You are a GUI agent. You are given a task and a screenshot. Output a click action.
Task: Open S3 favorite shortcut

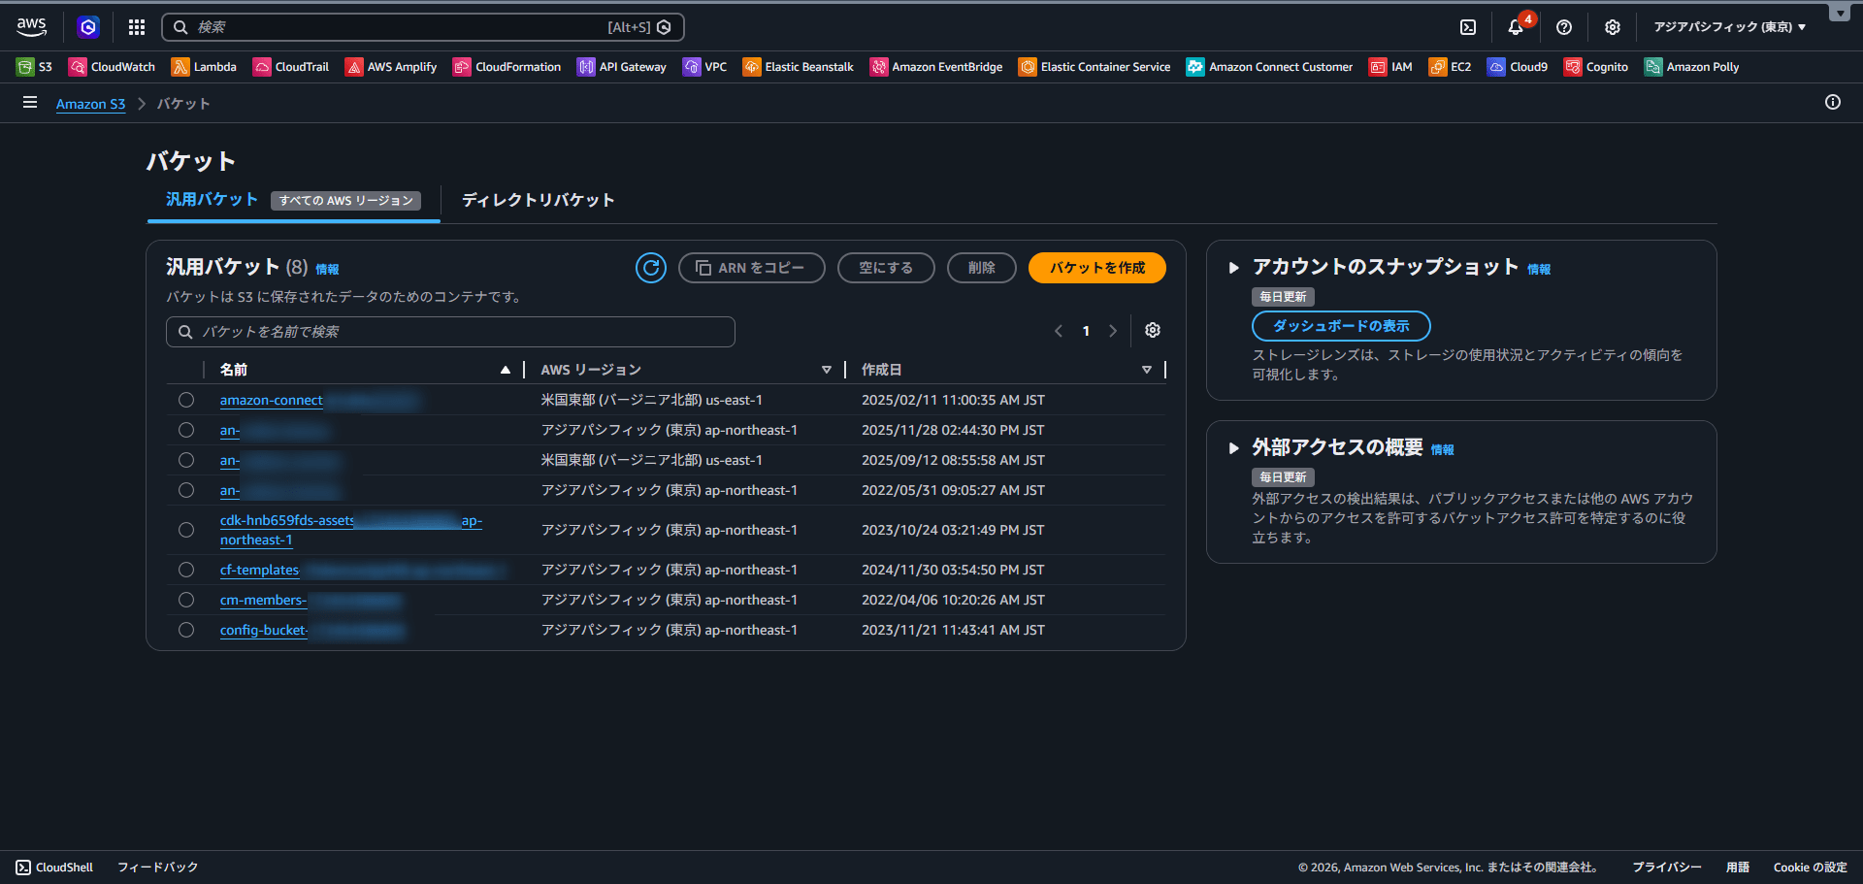(x=35, y=67)
